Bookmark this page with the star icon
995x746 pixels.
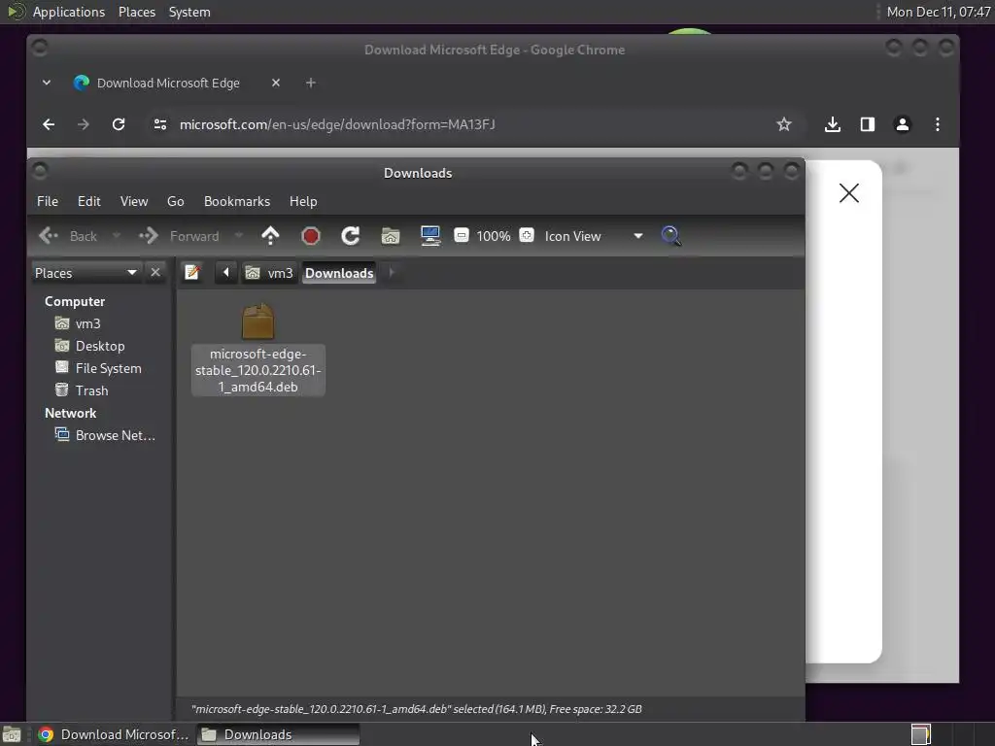point(784,124)
